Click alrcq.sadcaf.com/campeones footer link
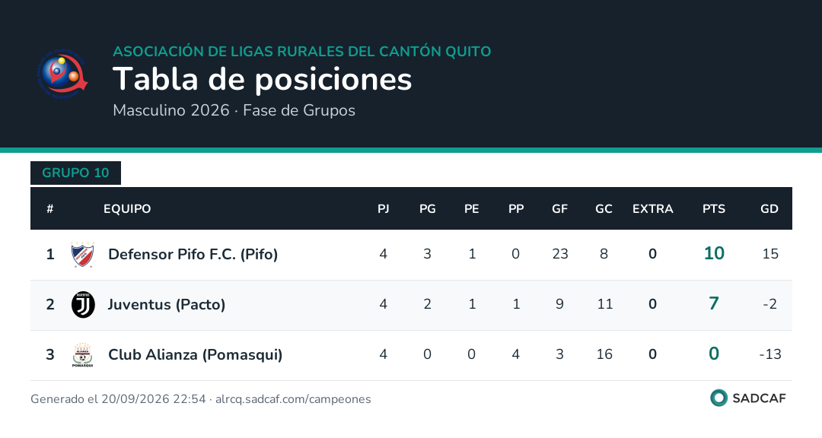822x438 pixels. (293, 399)
